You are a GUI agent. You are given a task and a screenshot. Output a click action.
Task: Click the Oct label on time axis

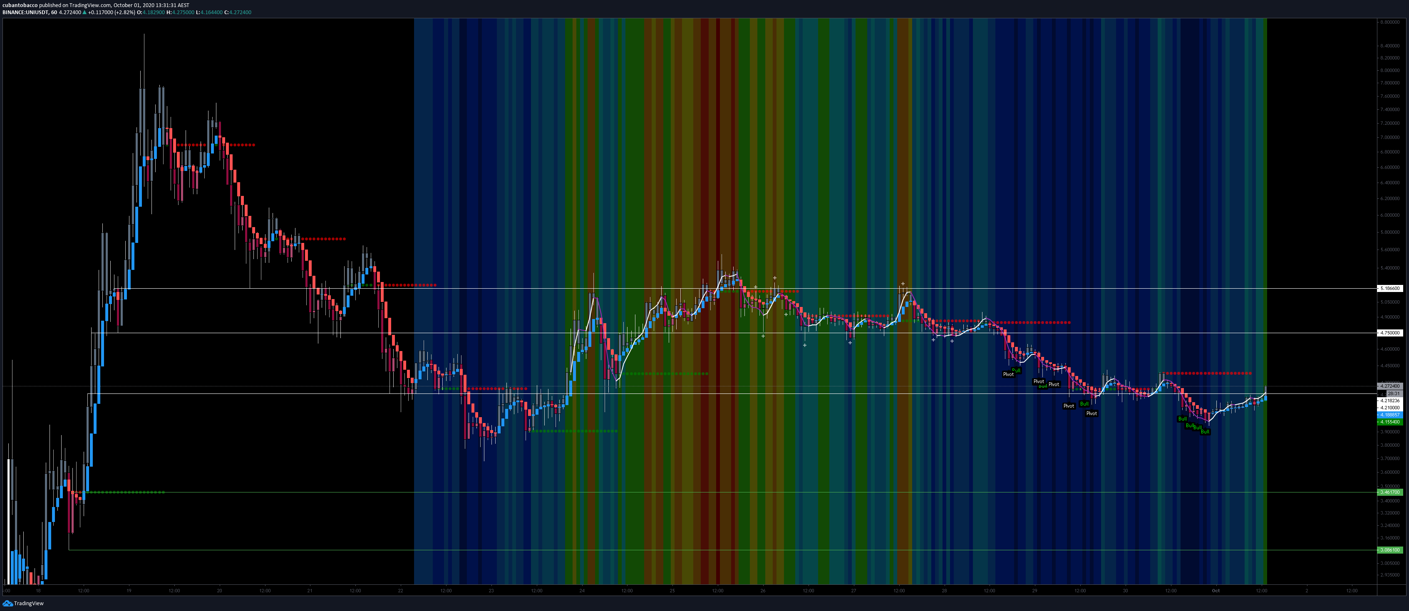1216,591
